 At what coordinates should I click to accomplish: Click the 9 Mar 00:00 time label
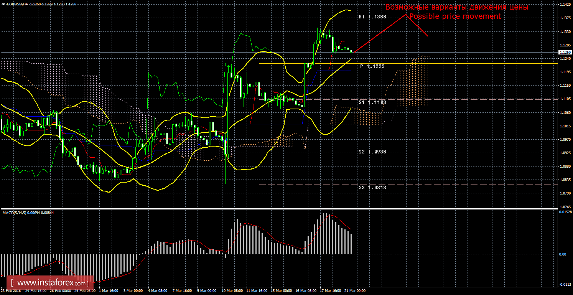pyautogui.click(x=207, y=291)
